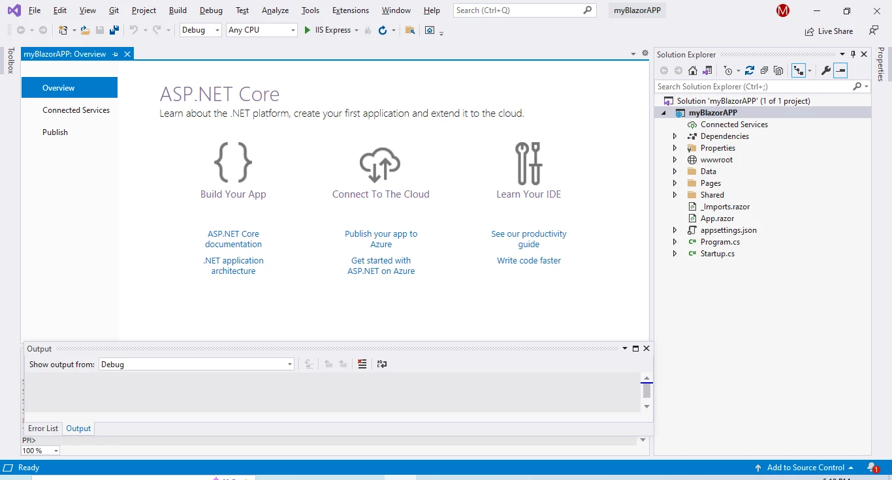This screenshot has height=480, width=892.
Task: Click the Search (Ctrl+Q) input box
Action: [524, 10]
